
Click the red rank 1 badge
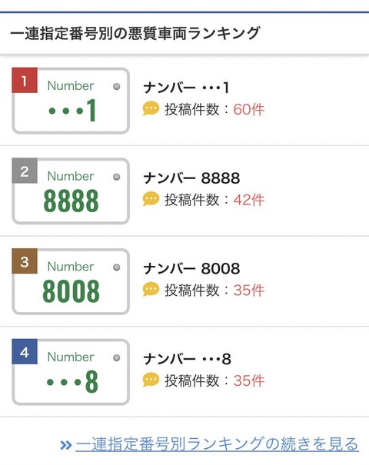(x=25, y=81)
